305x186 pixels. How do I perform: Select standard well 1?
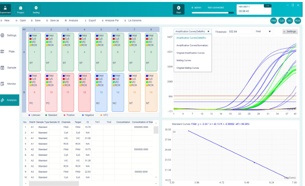coord(35,52)
